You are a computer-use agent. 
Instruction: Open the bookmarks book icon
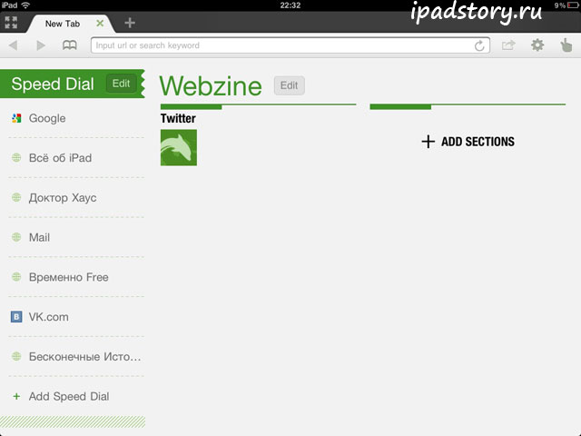click(69, 45)
